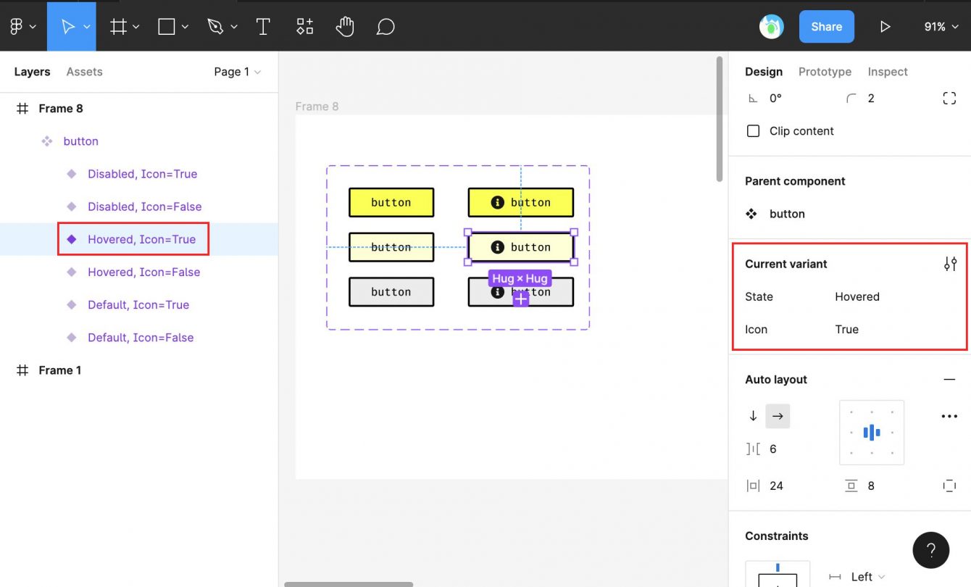
Task: Switch to the Assets tab
Action: (x=84, y=72)
